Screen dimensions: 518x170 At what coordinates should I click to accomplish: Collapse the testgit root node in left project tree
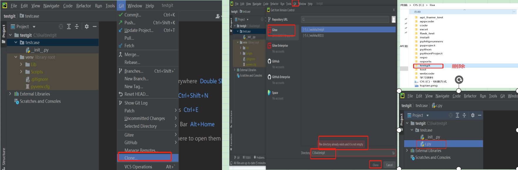[11, 35]
